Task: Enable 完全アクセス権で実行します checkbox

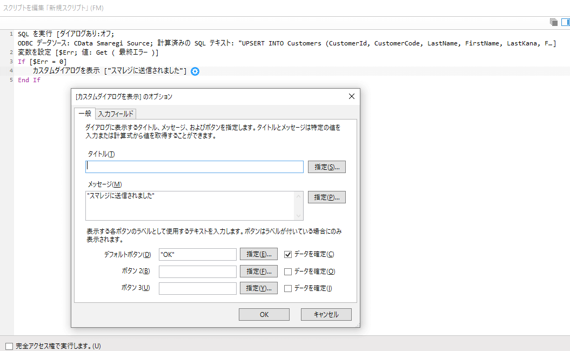Action: point(9,346)
